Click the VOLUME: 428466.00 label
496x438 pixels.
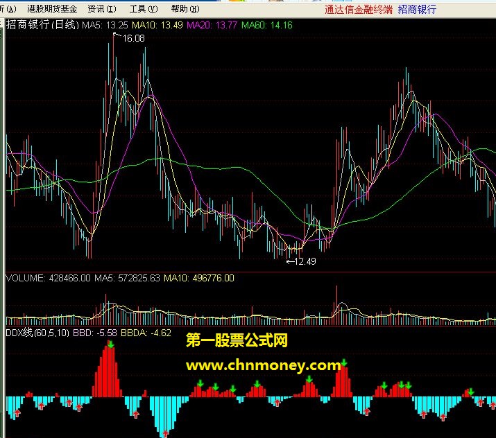48,278
